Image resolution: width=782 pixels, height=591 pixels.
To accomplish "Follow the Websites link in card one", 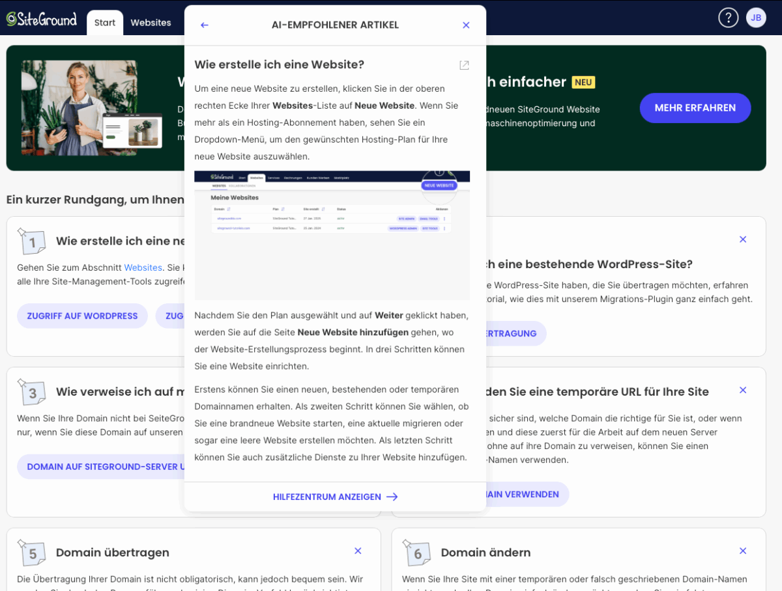I will (x=143, y=268).
